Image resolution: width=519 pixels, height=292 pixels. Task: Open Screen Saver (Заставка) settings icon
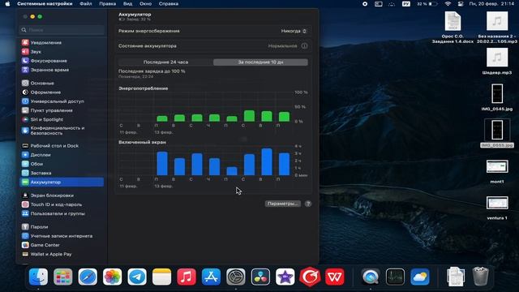tap(25, 173)
